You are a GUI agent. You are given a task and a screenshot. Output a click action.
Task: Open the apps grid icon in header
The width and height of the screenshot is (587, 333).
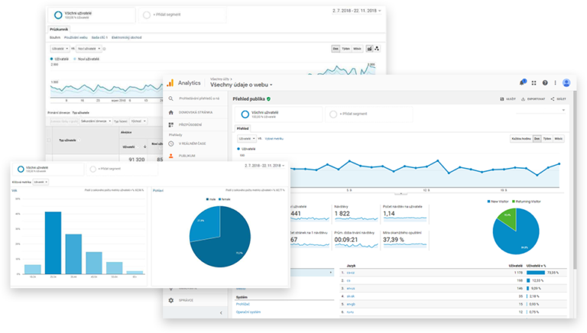coord(533,83)
